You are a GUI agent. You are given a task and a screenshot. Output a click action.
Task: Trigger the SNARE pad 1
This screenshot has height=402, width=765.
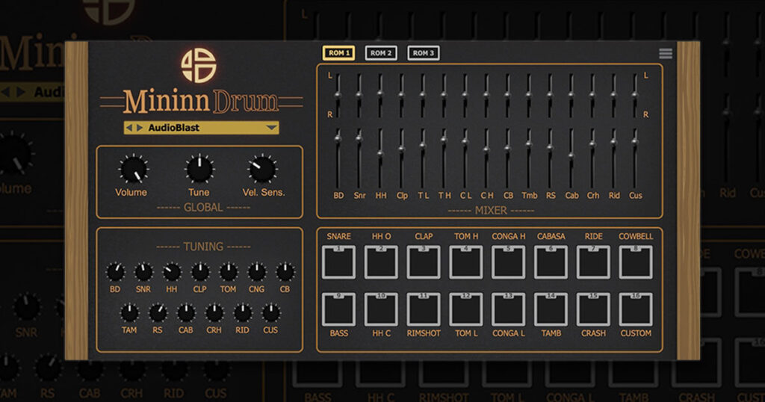coord(338,262)
